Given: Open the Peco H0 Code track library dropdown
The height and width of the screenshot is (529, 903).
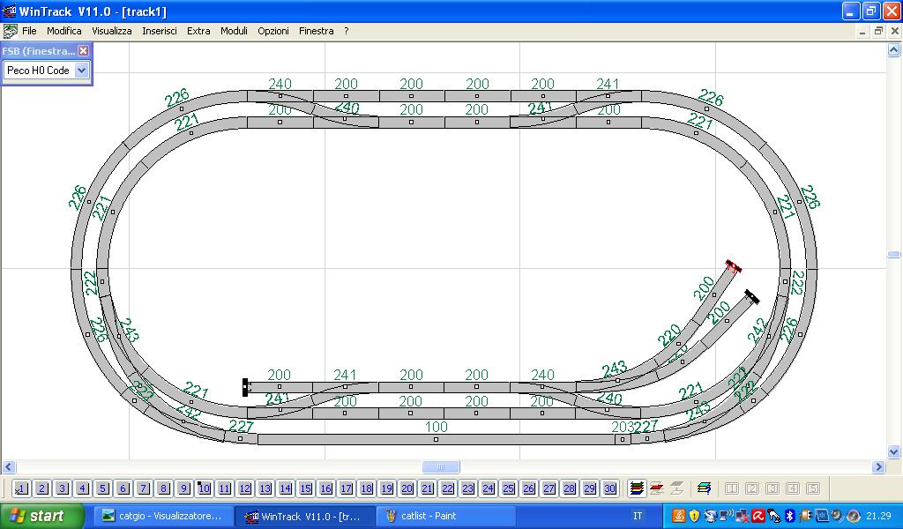Looking at the screenshot, I should pos(82,71).
